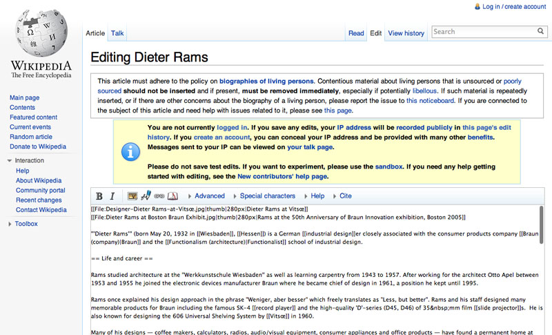Expand the Toolbox sidebar section
The image size is (552, 335).
tap(26, 224)
